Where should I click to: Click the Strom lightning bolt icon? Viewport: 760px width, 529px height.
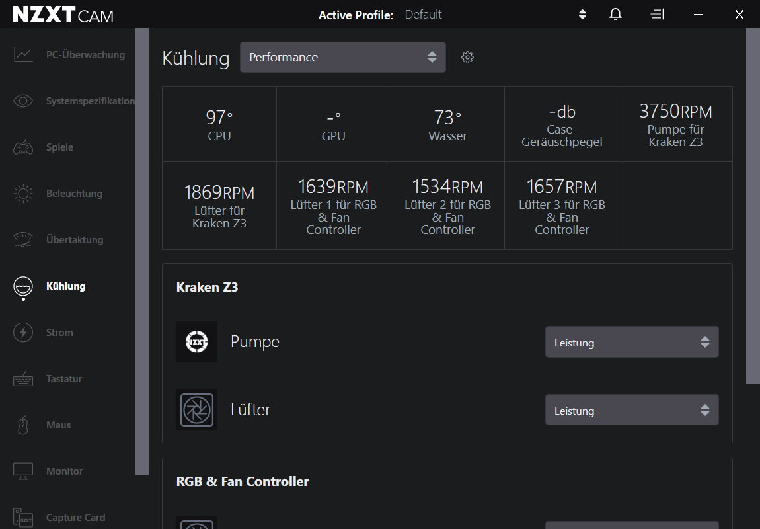(23, 333)
